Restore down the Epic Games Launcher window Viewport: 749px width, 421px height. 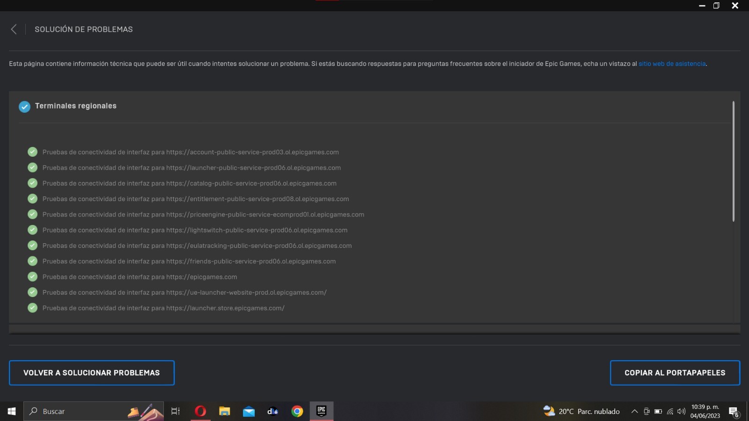[716, 6]
